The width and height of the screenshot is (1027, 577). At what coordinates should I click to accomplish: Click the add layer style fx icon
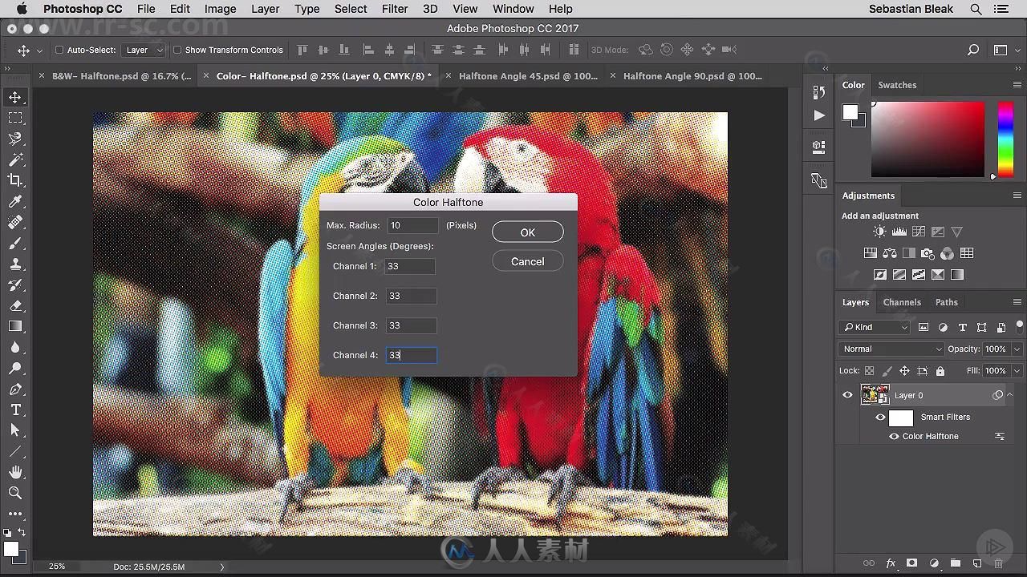tap(891, 563)
